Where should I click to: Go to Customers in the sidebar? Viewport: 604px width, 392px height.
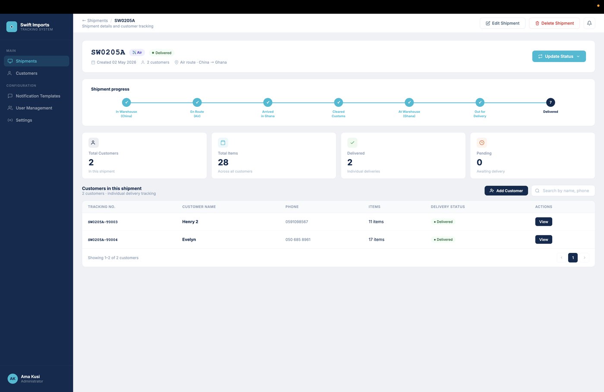pos(37,73)
